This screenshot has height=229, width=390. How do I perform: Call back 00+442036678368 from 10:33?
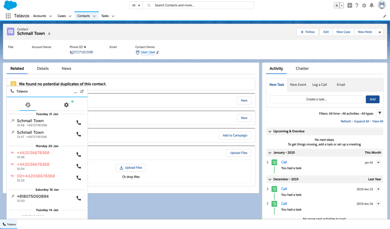coord(79,178)
